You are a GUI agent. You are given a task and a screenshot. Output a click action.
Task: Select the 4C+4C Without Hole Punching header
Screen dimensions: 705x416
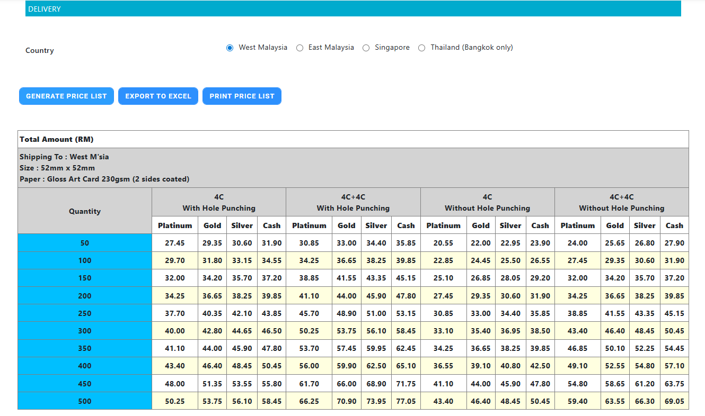(621, 202)
